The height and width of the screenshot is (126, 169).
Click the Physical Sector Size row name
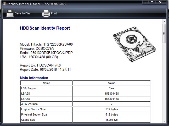(34, 114)
